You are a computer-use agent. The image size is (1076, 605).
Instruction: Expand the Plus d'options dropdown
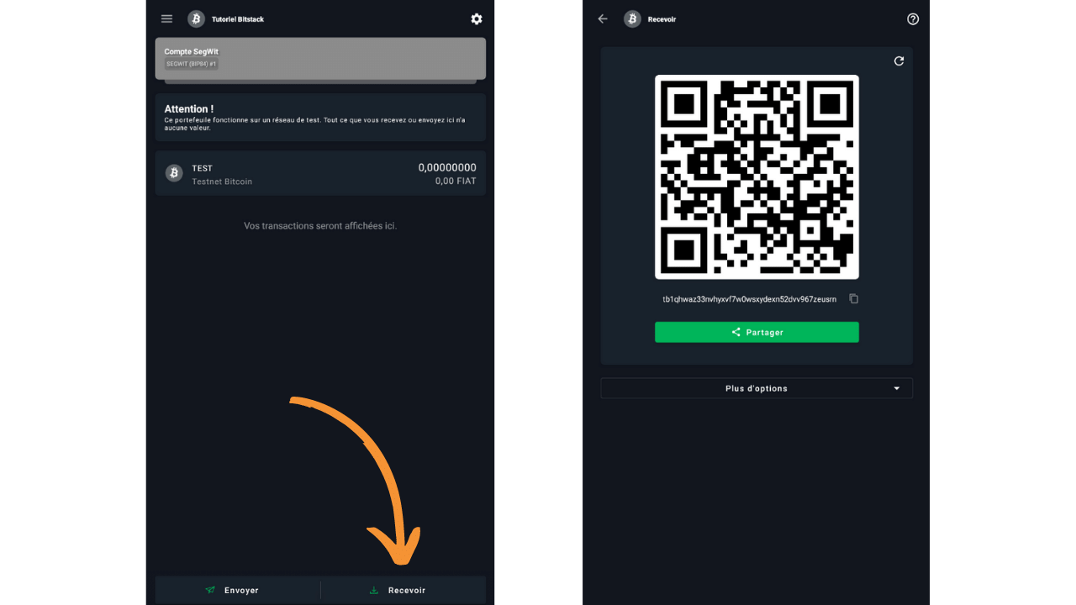(757, 388)
